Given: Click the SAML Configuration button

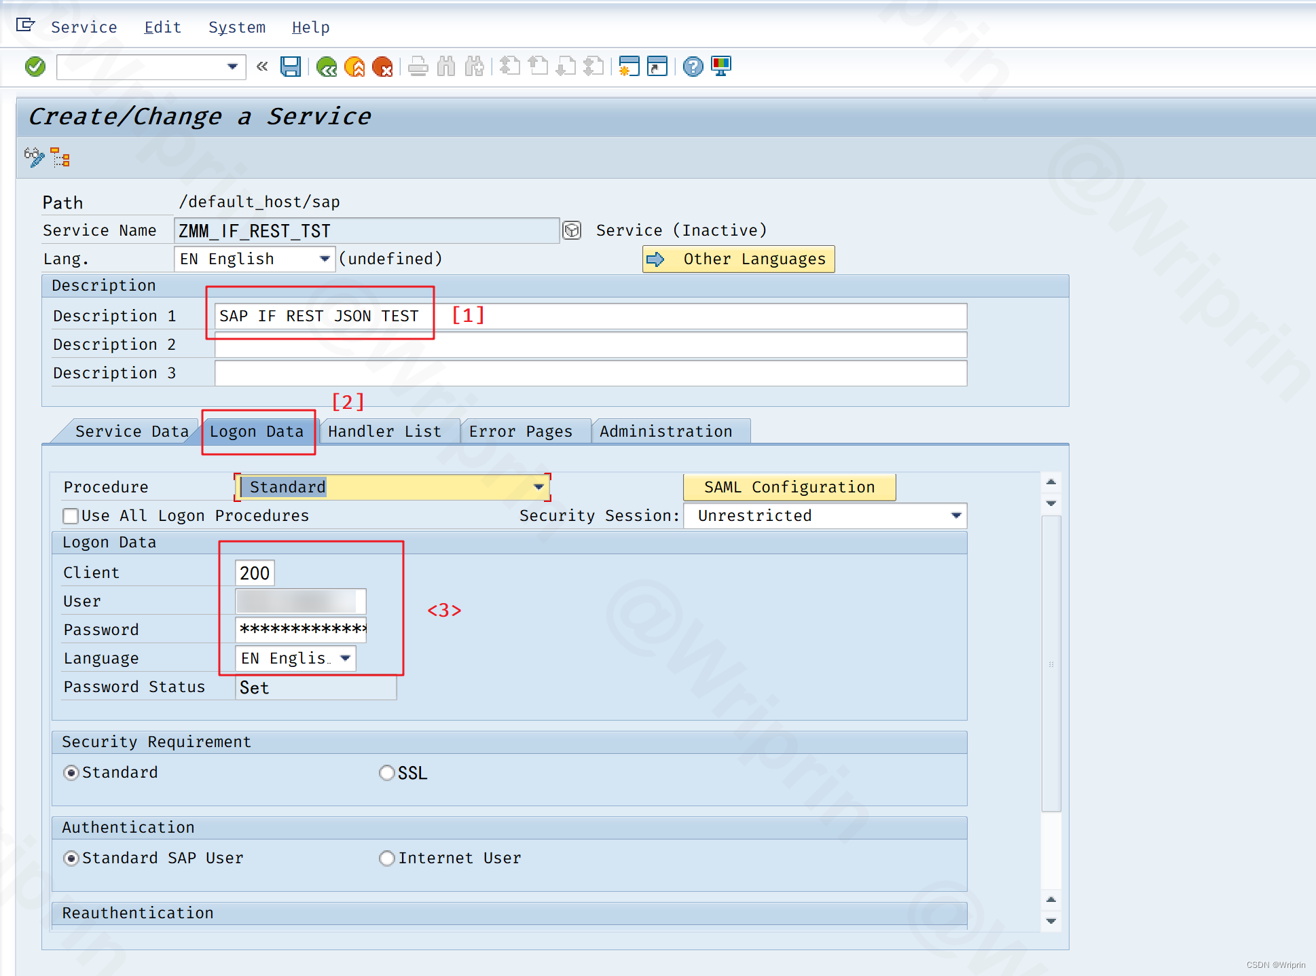Looking at the screenshot, I should click(788, 486).
